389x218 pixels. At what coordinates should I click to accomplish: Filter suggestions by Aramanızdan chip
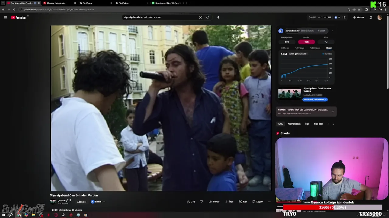[x=294, y=124]
